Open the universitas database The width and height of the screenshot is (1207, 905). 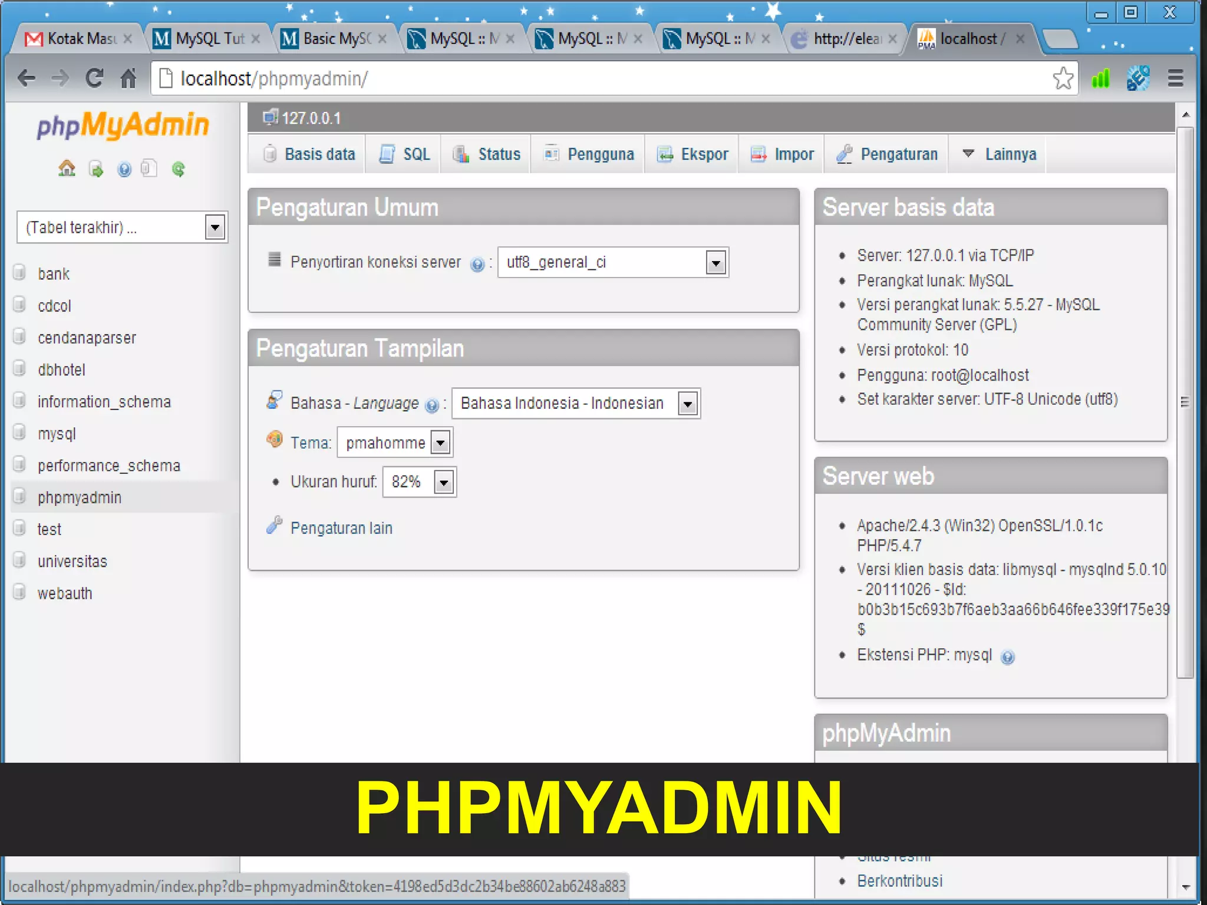[72, 561]
